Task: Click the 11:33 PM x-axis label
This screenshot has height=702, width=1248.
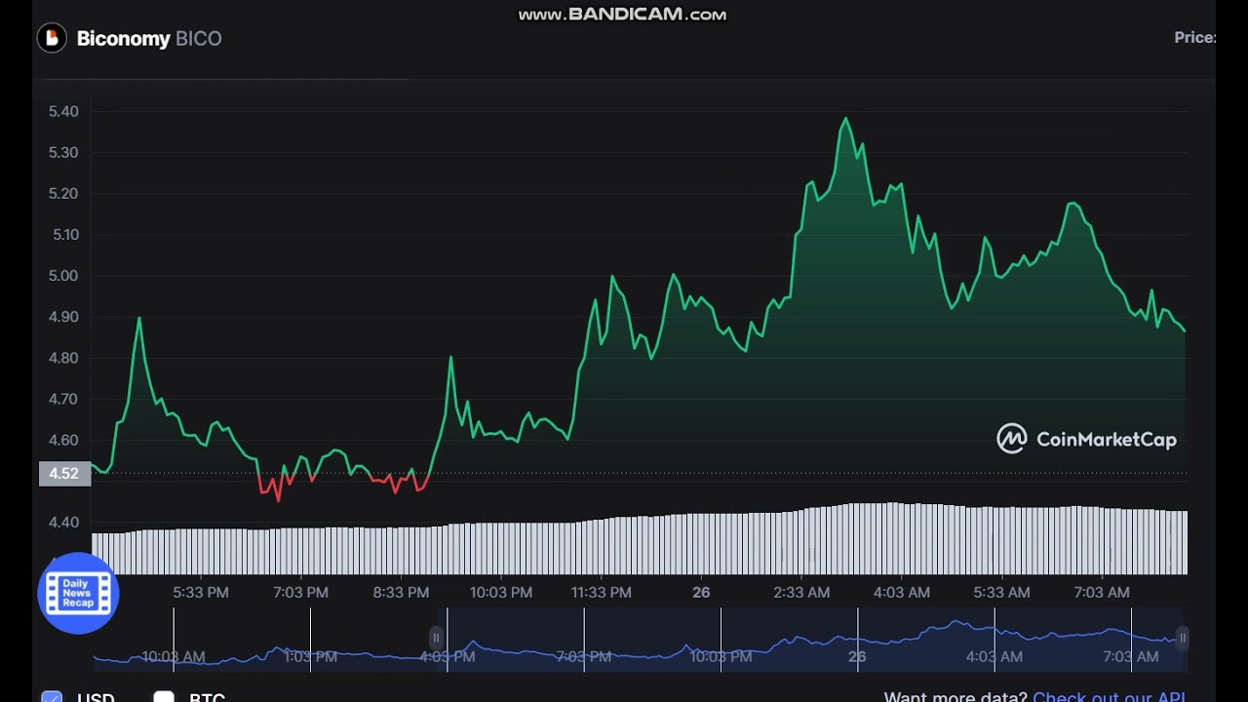Action: (x=602, y=592)
